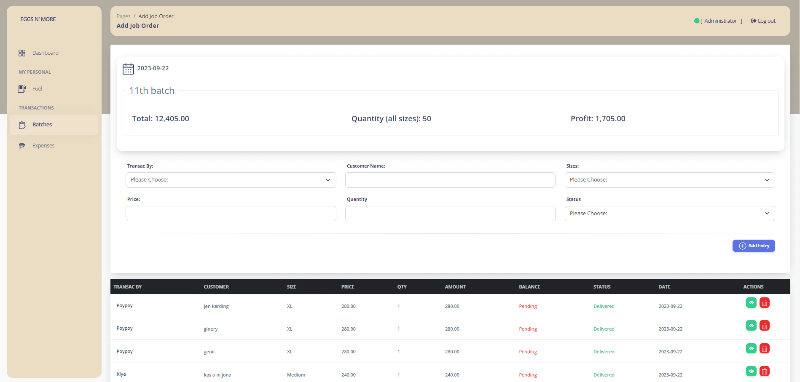Open the Status dropdown
Viewport: 800px width, 382px height.
[670, 214]
